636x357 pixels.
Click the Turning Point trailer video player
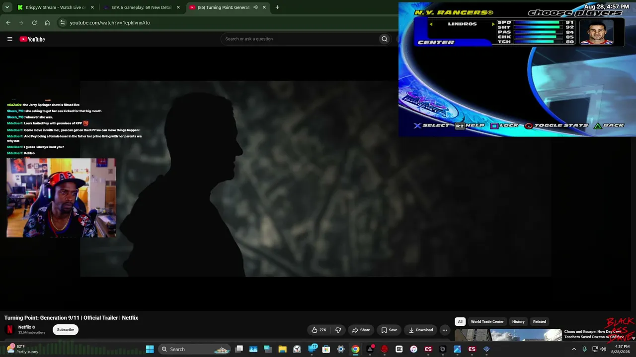pos(316,178)
